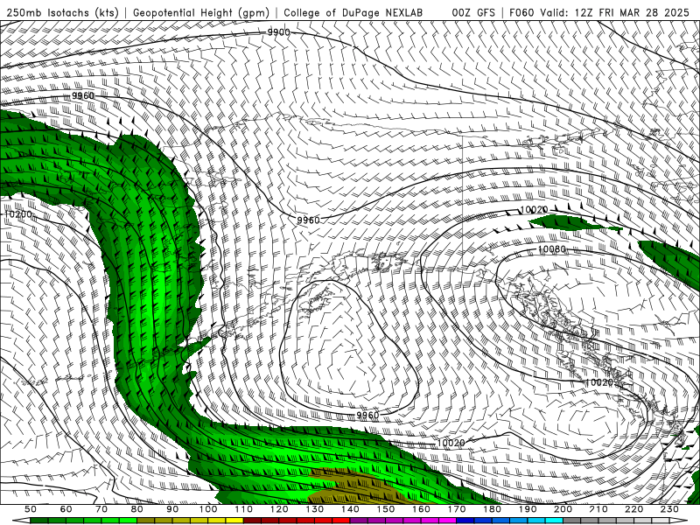This screenshot has height=525, width=700.
Task: Select the bright yellow color bar segment before 110
Action: (x=234, y=521)
